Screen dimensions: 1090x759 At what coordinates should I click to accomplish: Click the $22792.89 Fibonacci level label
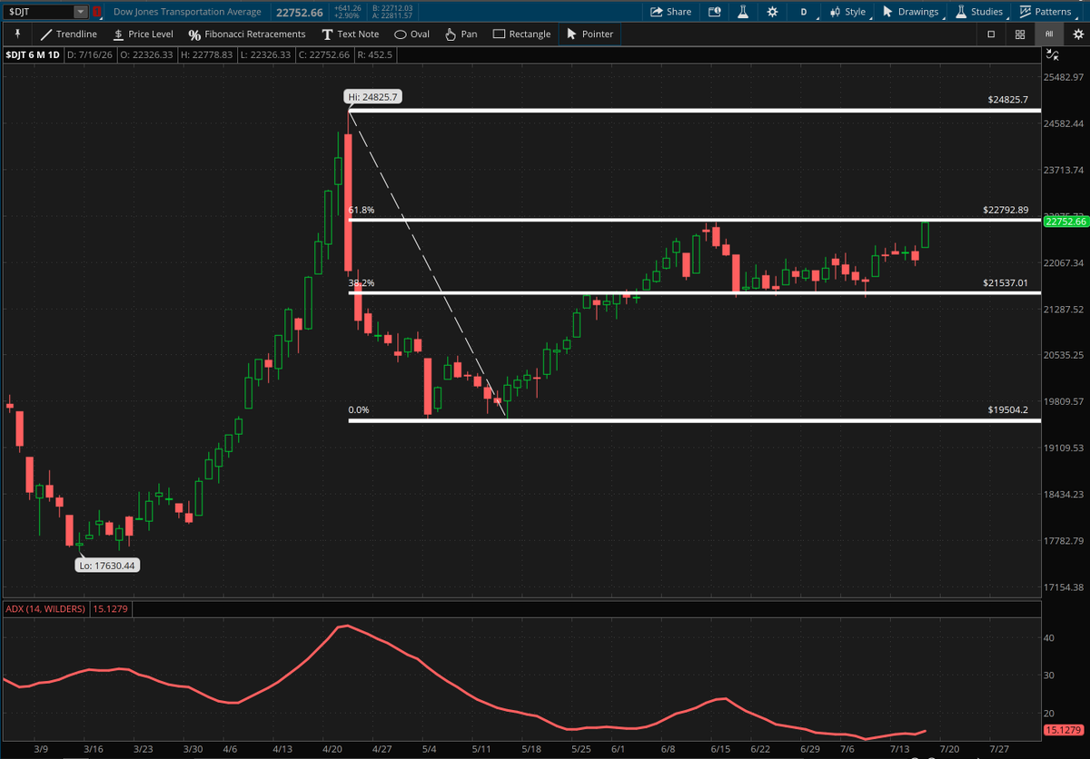pyautogui.click(x=1006, y=209)
